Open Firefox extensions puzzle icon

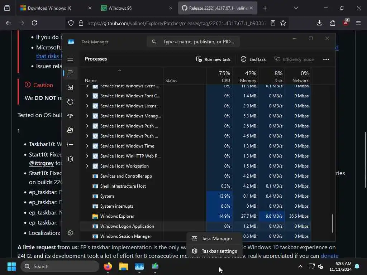(x=333, y=23)
